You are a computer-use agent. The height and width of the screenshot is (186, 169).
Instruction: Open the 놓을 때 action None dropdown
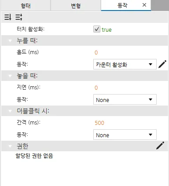pos(125,99)
